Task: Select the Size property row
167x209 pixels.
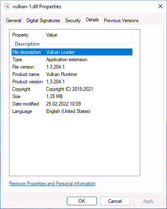Action: pyautogui.click(x=72, y=96)
